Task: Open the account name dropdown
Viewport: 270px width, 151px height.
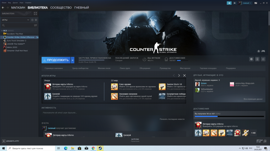Action: [x=246, y=3]
